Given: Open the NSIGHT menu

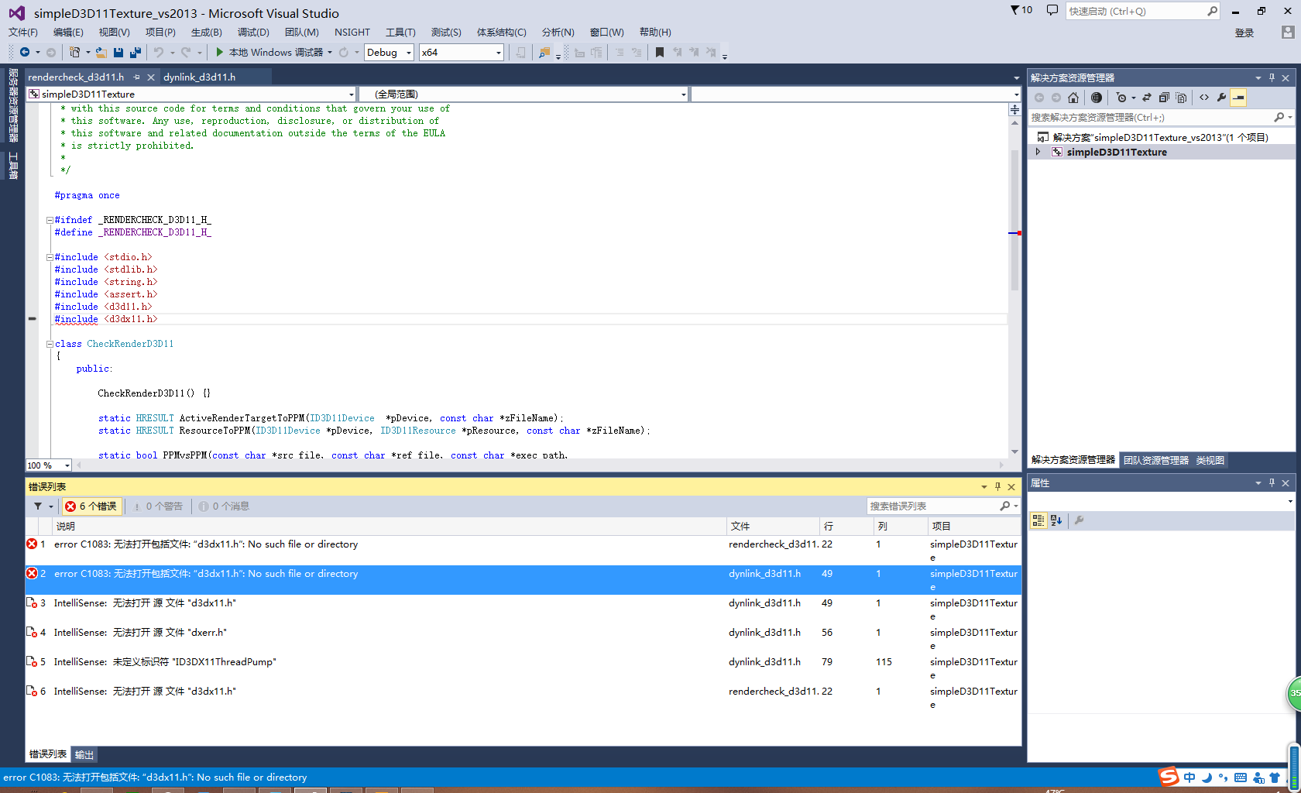Looking at the screenshot, I should (x=352, y=33).
